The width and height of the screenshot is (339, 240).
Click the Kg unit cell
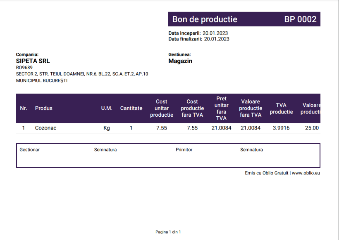point(107,128)
